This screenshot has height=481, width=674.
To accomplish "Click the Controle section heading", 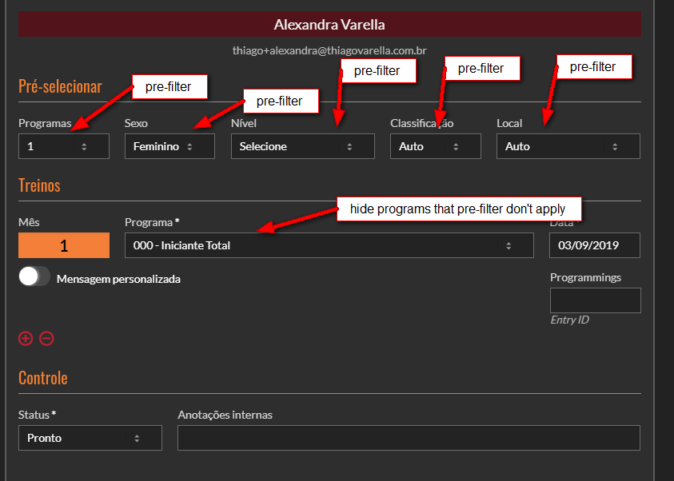I will tap(42, 378).
